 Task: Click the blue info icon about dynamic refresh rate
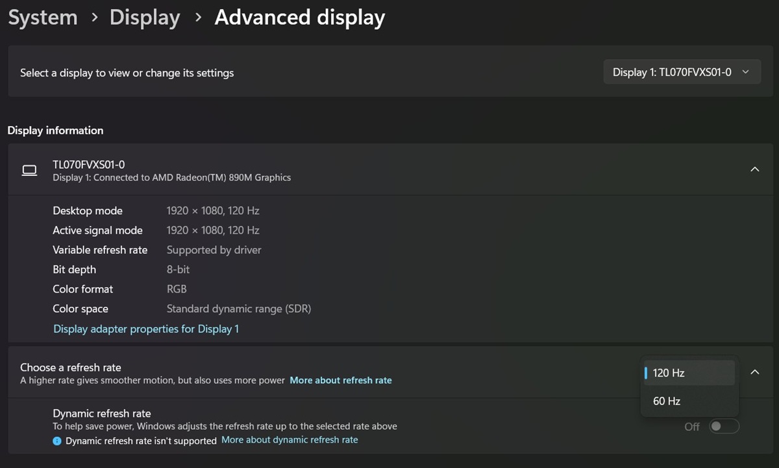[x=57, y=441]
